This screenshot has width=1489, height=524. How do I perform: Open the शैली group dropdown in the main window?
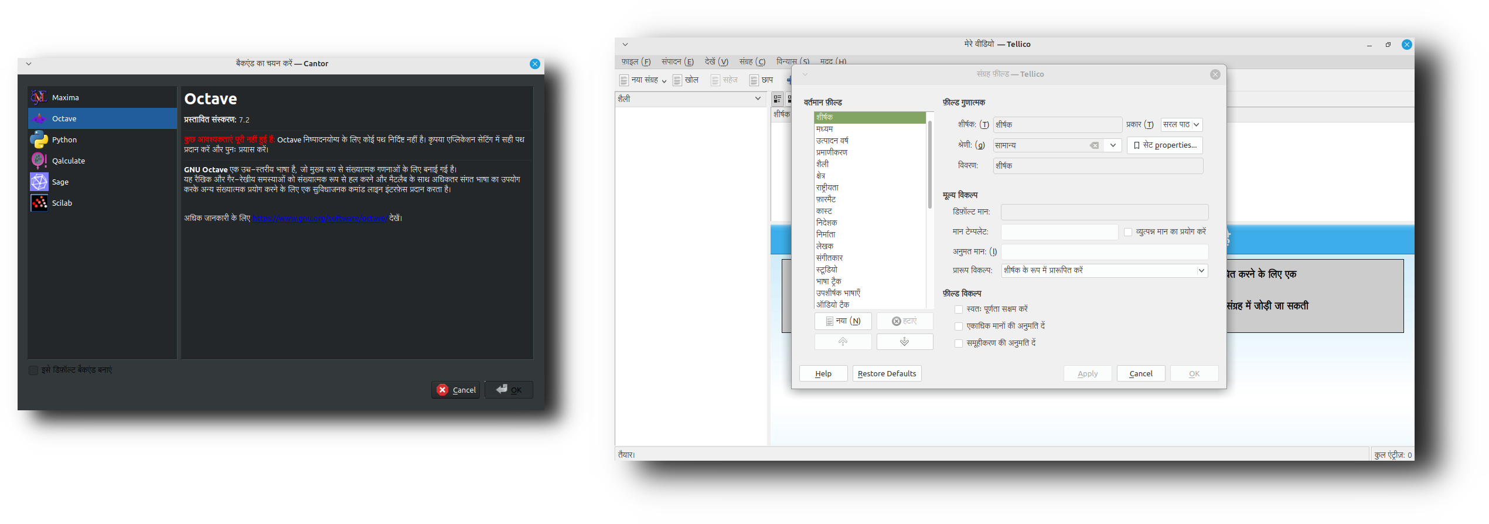pos(690,99)
